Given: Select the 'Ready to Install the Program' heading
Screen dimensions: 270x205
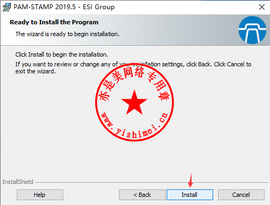Looking at the screenshot, I should (54, 22).
